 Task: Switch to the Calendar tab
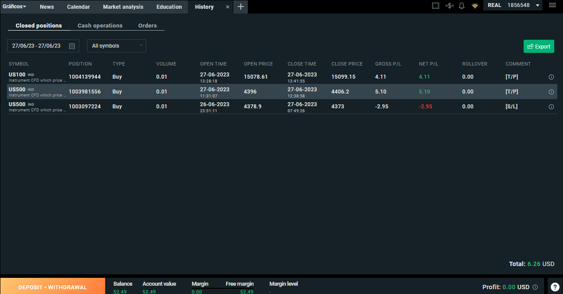click(x=78, y=7)
